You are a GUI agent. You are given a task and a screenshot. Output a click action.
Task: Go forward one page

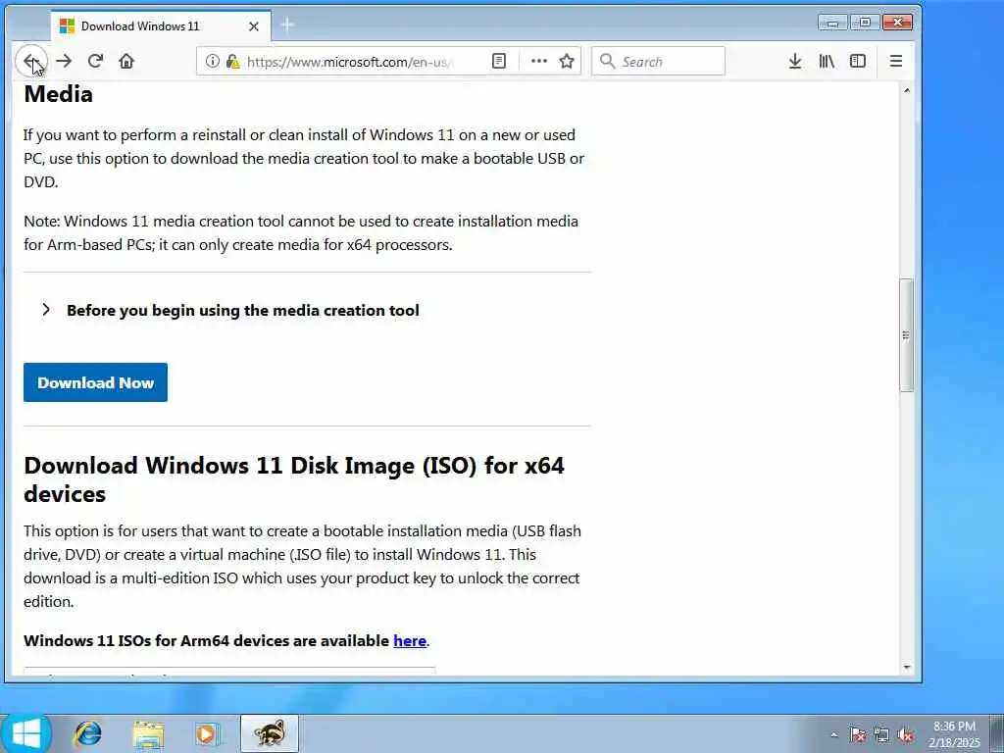pyautogui.click(x=64, y=61)
